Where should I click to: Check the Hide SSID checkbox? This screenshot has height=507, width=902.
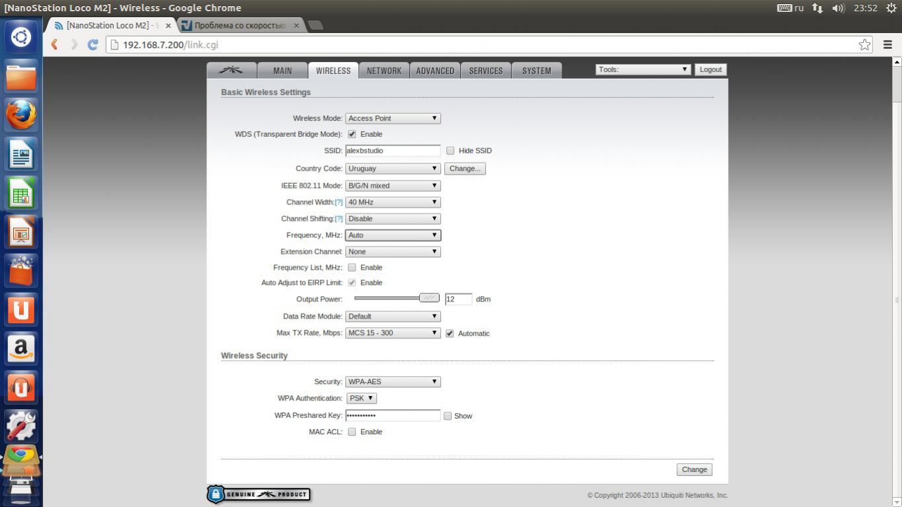[x=450, y=151]
